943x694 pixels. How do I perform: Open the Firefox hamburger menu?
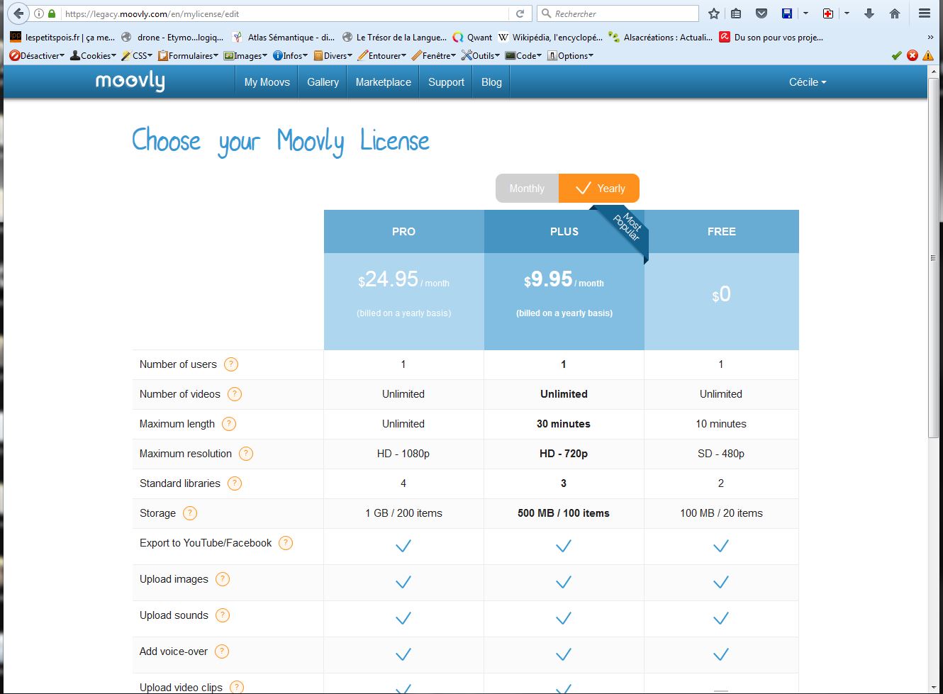pyautogui.click(x=924, y=13)
